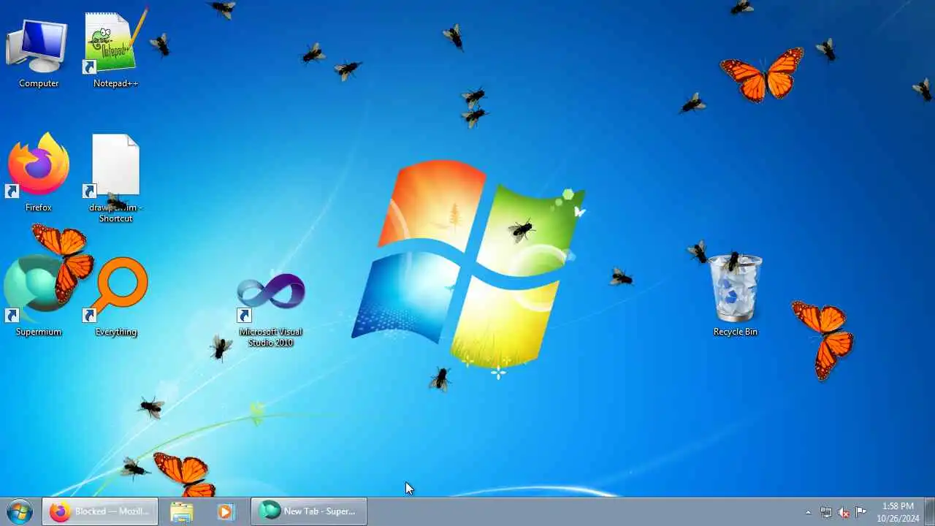This screenshot has height=526, width=935.
Task: Open Action Center flag icon
Action: (861, 512)
